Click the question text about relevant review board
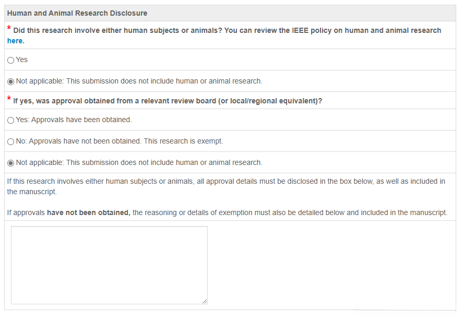Screen dimensions: 463x320 [167, 101]
